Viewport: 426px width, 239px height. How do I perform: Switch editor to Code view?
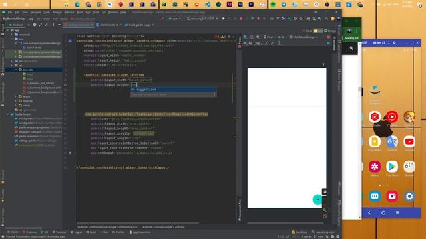tap(308, 31)
